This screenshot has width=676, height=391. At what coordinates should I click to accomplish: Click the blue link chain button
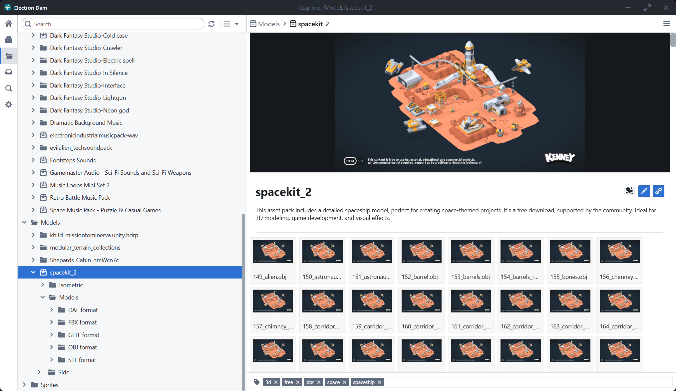pos(658,191)
